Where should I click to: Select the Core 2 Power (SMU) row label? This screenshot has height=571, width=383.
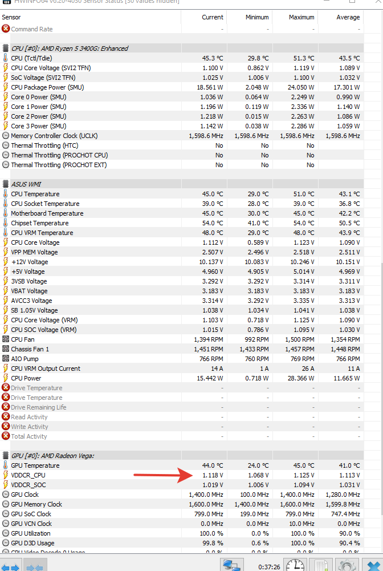pyautogui.click(x=39, y=116)
